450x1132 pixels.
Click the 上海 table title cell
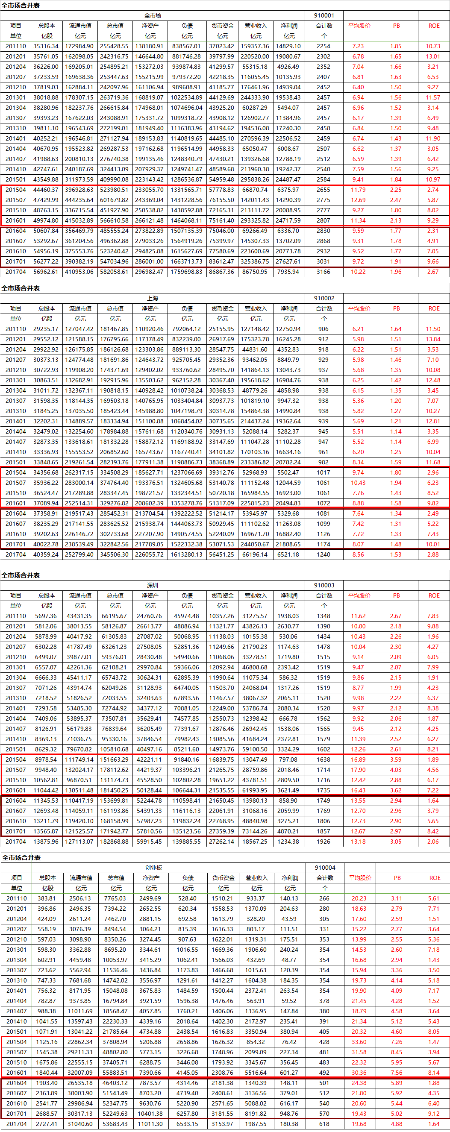click(x=153, y=298)
